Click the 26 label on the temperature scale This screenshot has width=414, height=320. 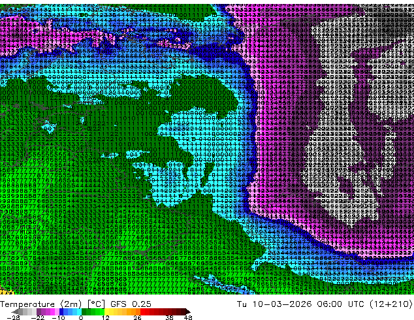(137, 317)
